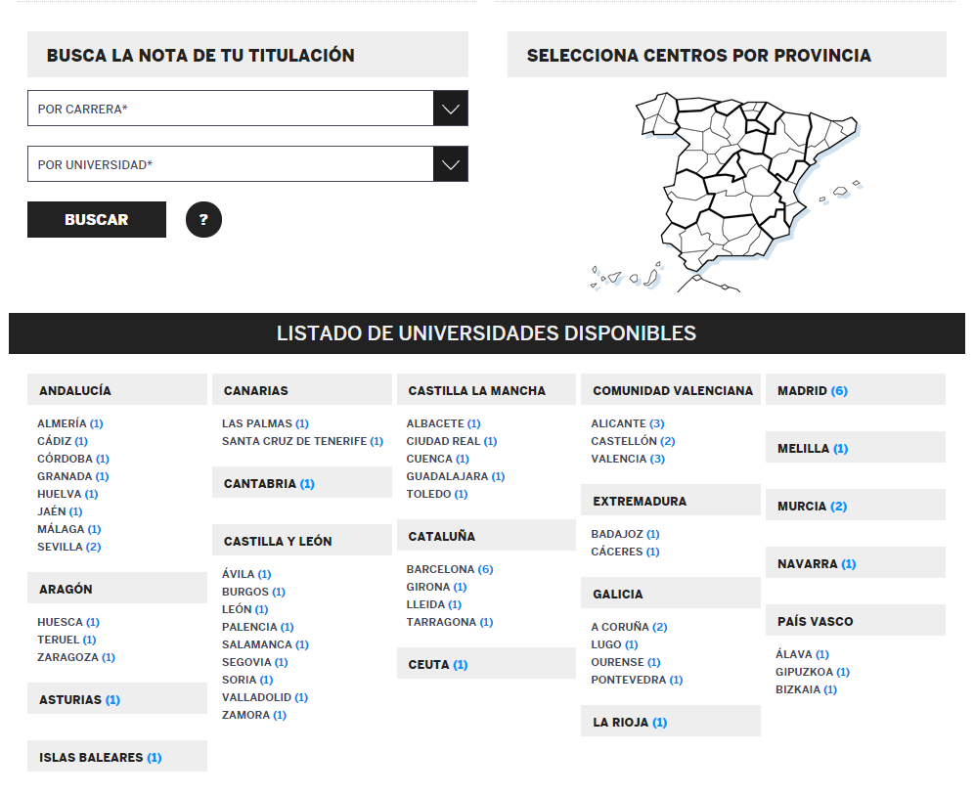Click A Coruña in the Galicia list
This screenshot has height=796, width=975.
[628, 627]
